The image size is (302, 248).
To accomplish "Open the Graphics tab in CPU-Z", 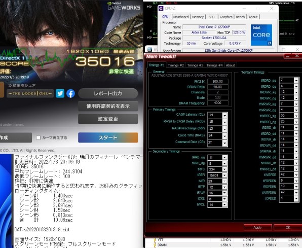I will 226,17.
